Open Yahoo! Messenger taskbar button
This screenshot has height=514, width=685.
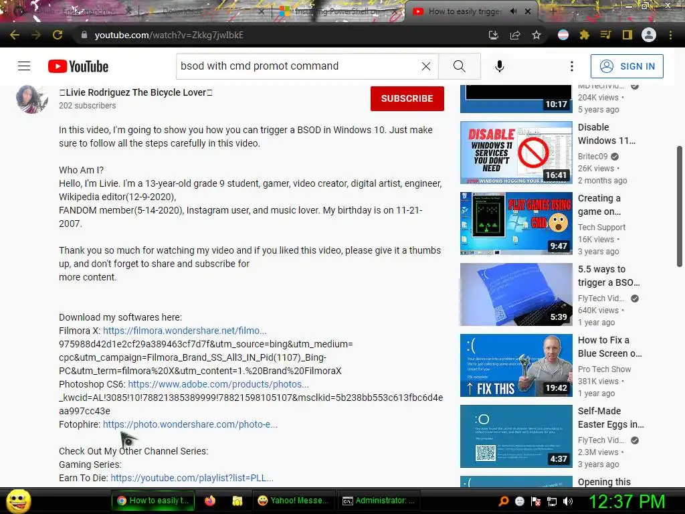pos(293,501)
